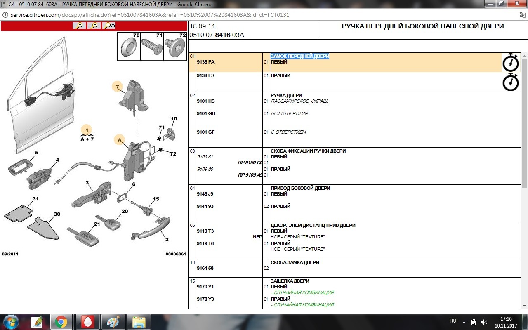
Task: Click the zoom in magnifier icon
Action: [x=79, y=26]
